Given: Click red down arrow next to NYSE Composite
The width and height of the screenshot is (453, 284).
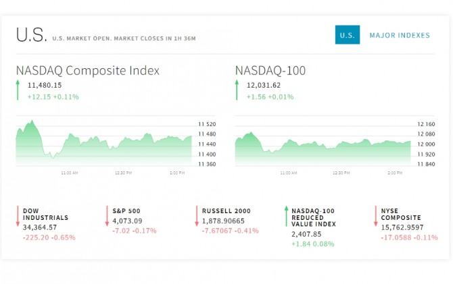Looking at the screenshot, I should (x=376, y=216).
